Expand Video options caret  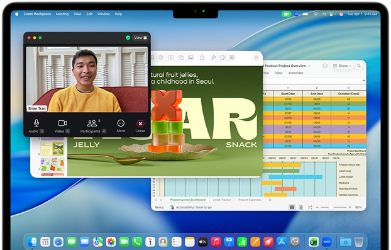point(68,131)
